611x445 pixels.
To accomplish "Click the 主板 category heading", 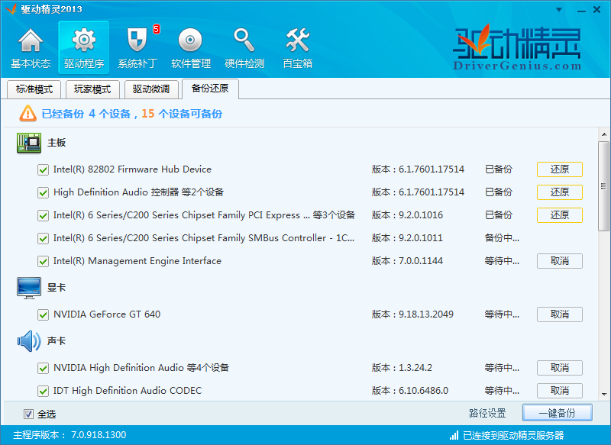I will (x=57, y=143).
